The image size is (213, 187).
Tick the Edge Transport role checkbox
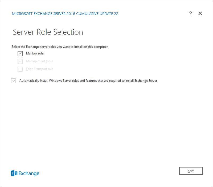click(20, 69)
